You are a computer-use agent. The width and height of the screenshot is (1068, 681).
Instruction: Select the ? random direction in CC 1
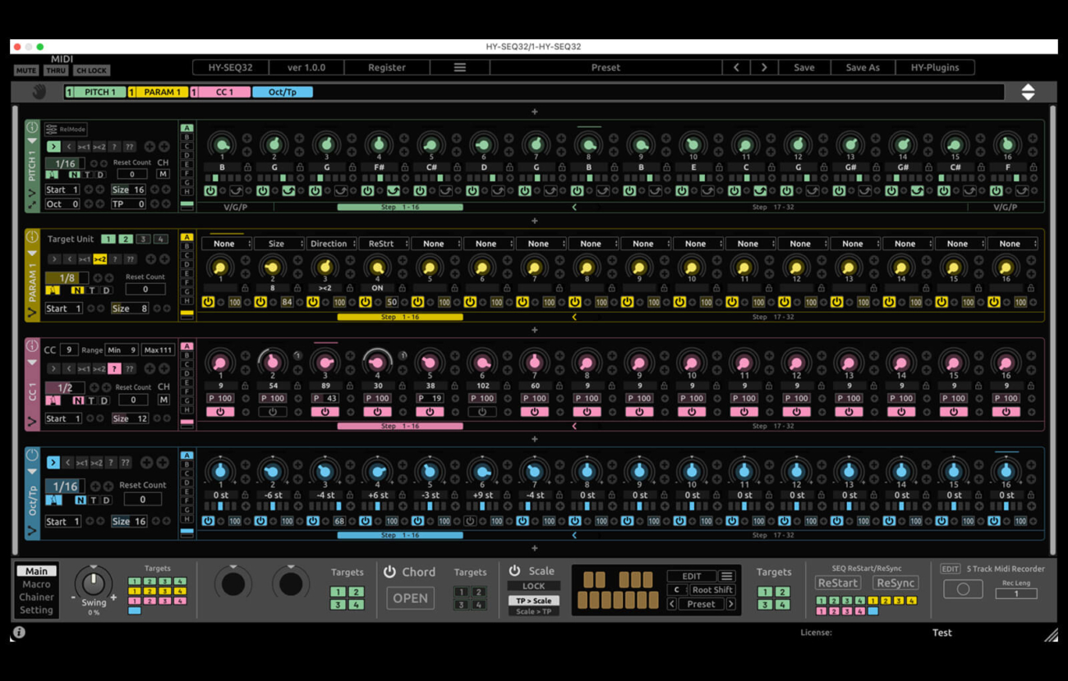(115, 368)
